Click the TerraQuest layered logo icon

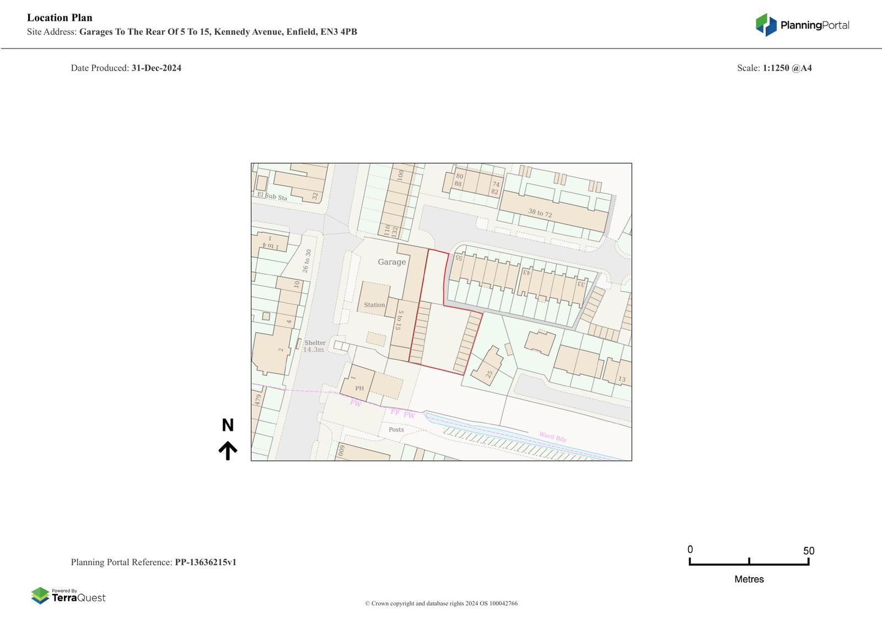[x=40, y=595]
